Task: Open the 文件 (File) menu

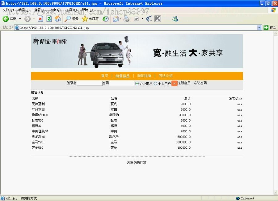Action: point(8,10)
